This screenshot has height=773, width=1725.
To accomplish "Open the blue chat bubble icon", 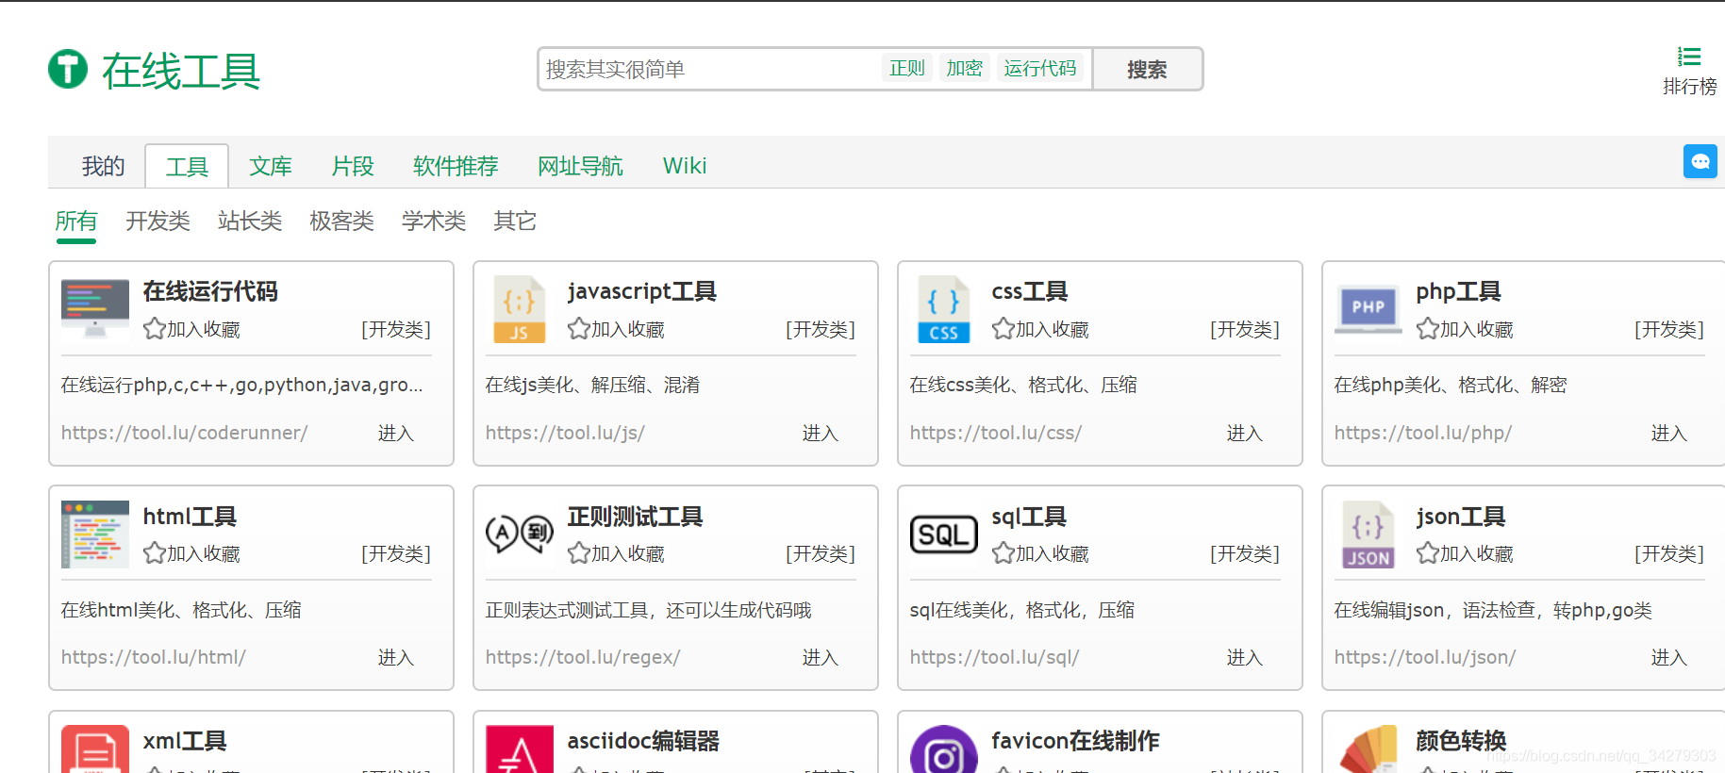I will click(x=1700, y=161).
